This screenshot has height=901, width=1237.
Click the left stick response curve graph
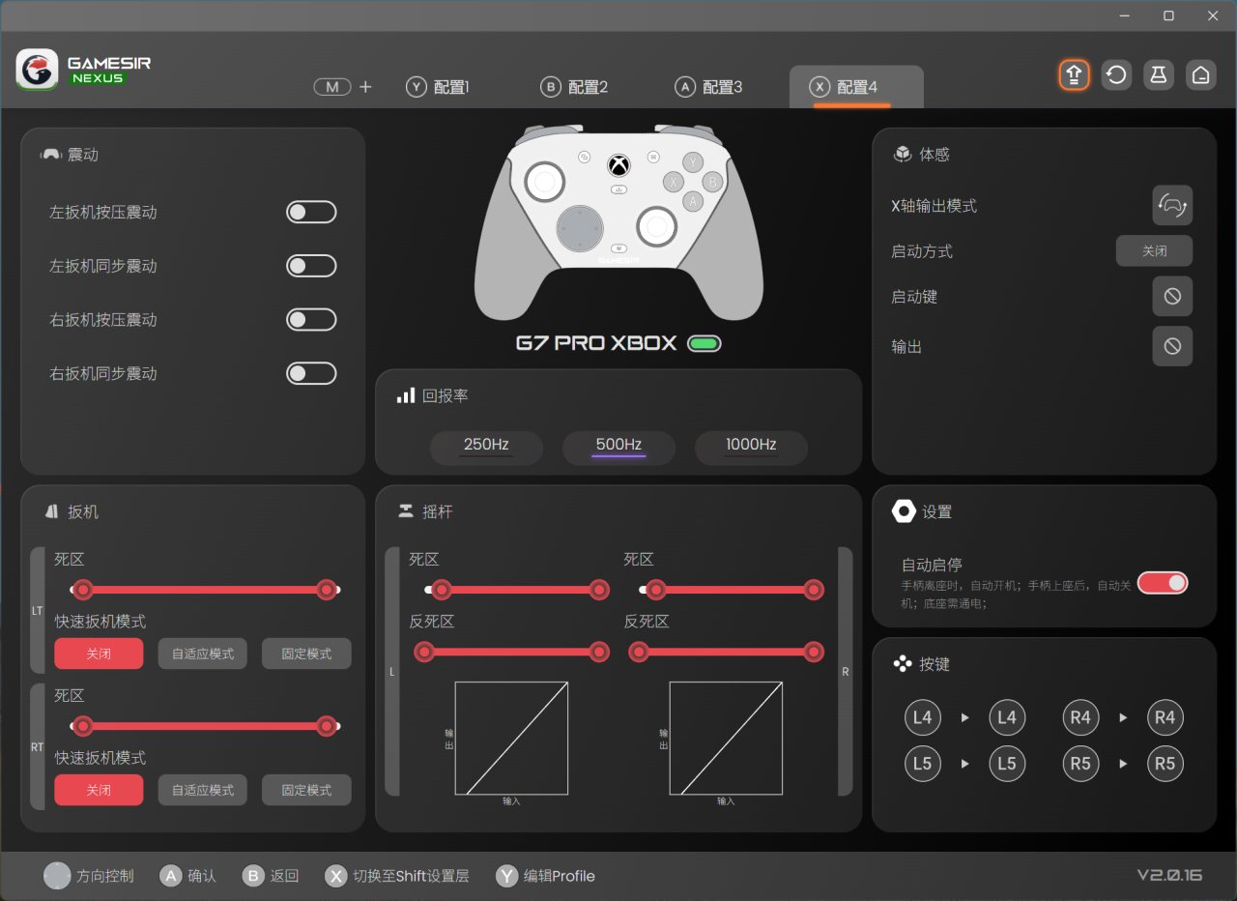pos(511,739)
